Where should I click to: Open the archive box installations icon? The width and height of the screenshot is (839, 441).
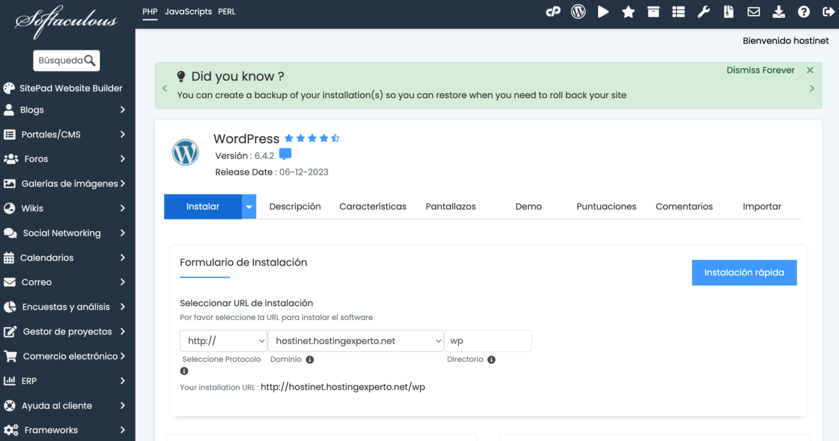[x=653, y=11]
